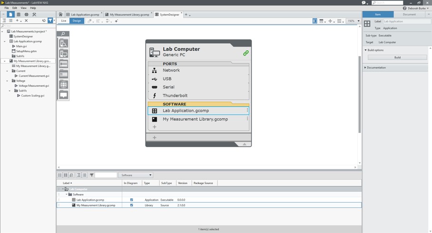Open the palette search magnifier
The width and height of the screenshot is (432, 233).
click(63, 34)
